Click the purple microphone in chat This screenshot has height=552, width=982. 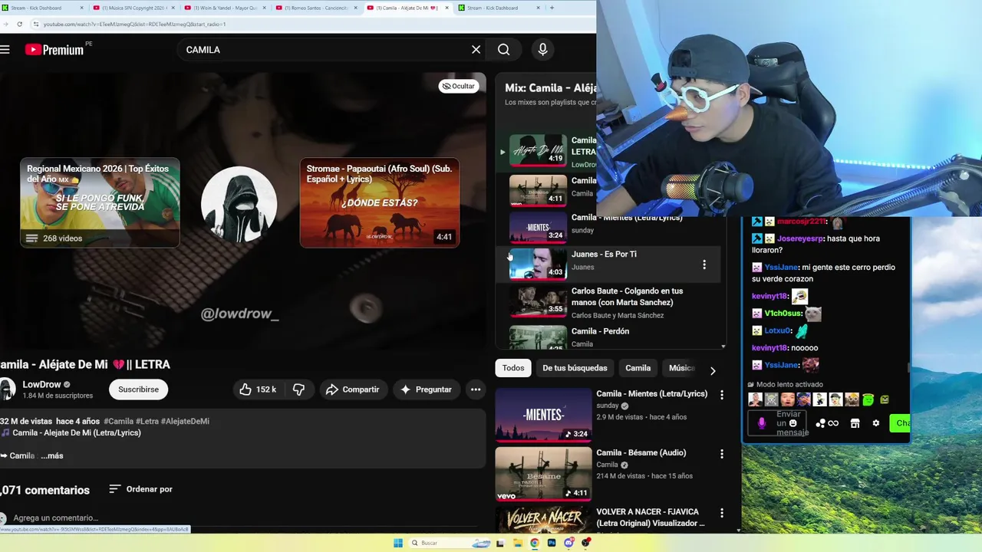click(762, 423)
